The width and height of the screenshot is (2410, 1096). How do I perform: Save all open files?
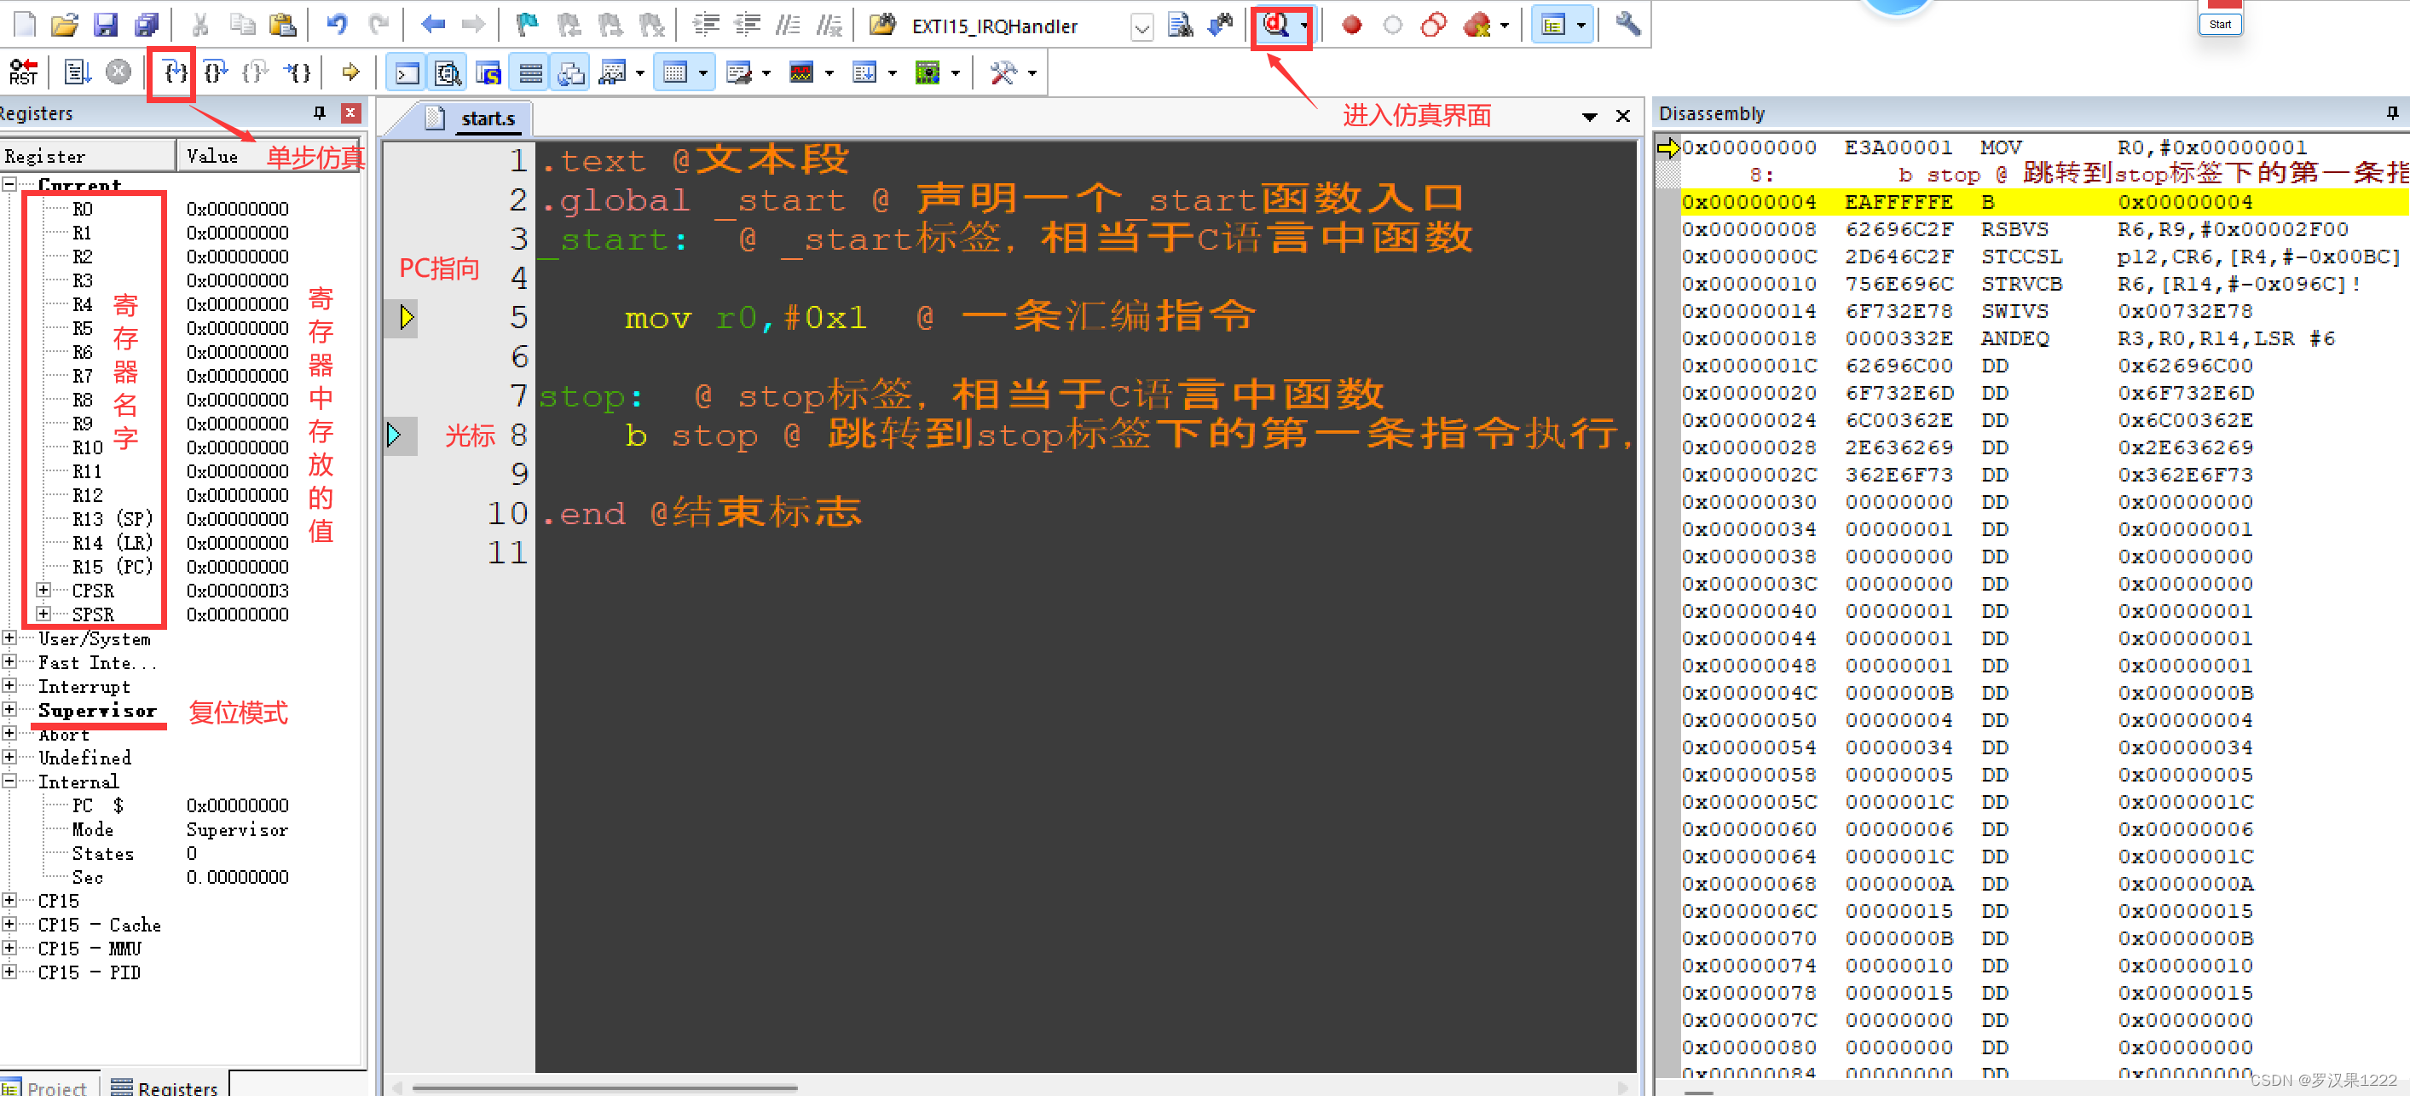pyautogui.click(x=147, y=26)
